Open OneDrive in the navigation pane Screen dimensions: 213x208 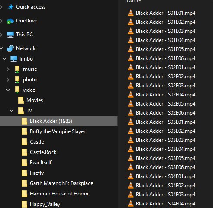point(27,21)
